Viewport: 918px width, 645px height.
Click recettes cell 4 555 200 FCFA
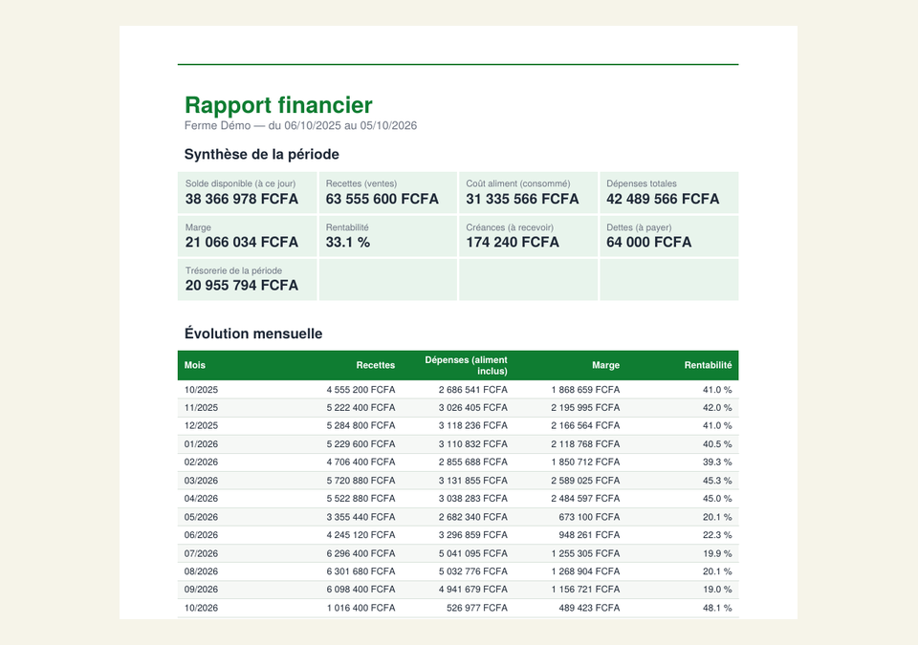tap(361, 390)
